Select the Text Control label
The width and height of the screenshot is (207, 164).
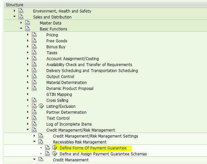click(x=58, y=118)
